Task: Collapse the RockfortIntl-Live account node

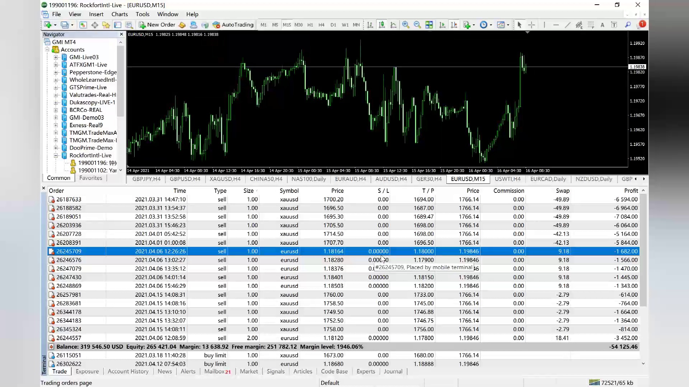Action: [x=56, y=156]
